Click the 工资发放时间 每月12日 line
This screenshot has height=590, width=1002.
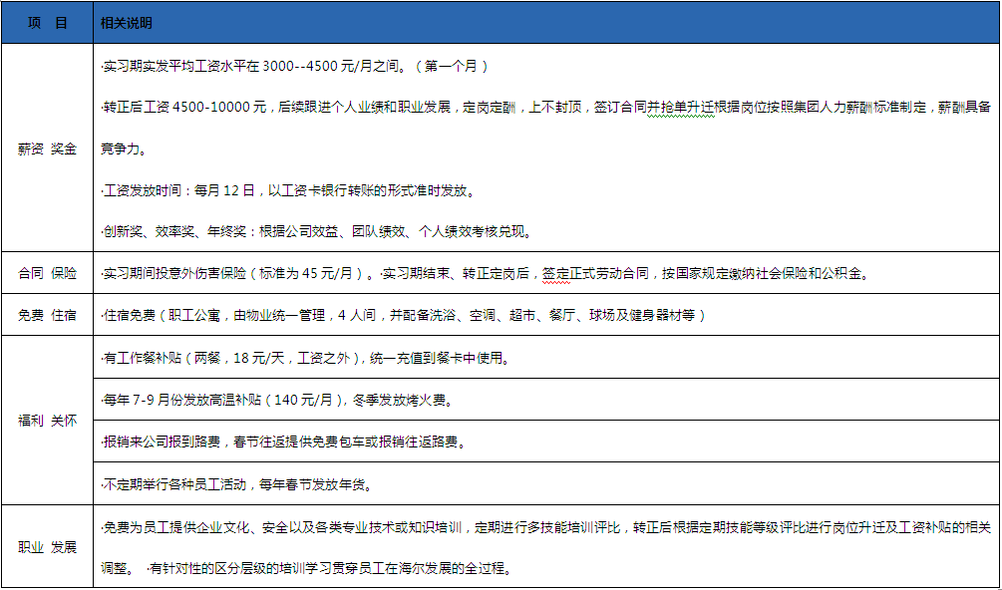click(x=287, y=190)
